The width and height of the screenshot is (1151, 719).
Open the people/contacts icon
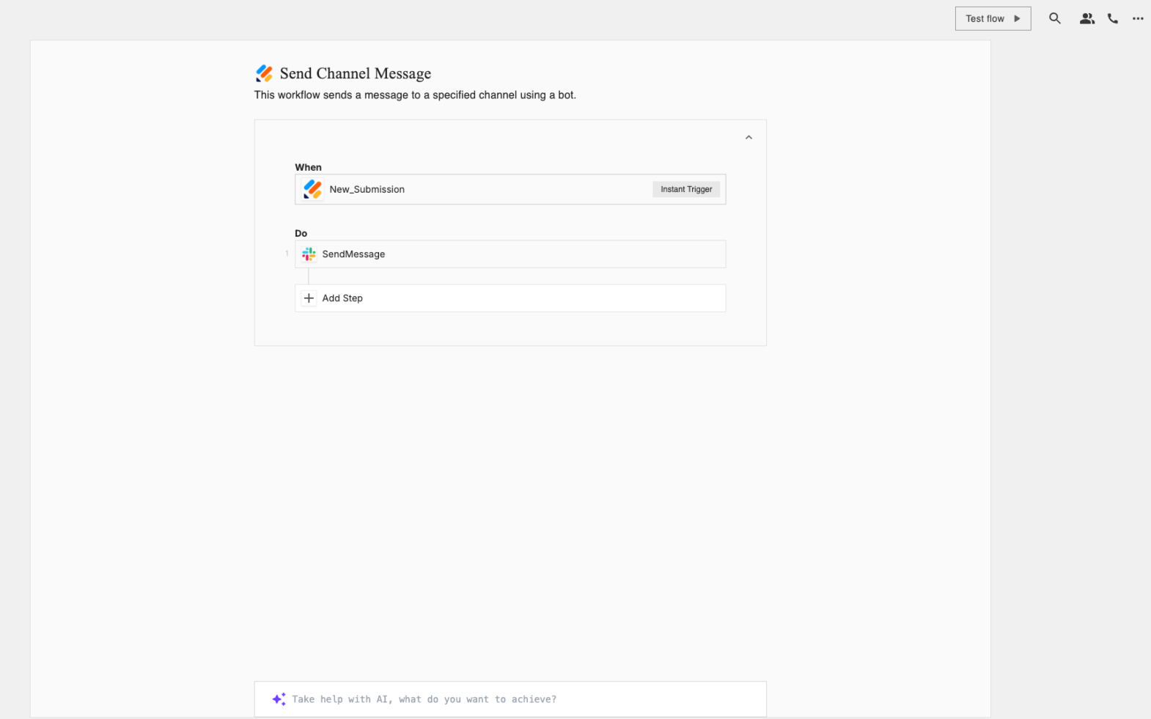[1086, 19]
